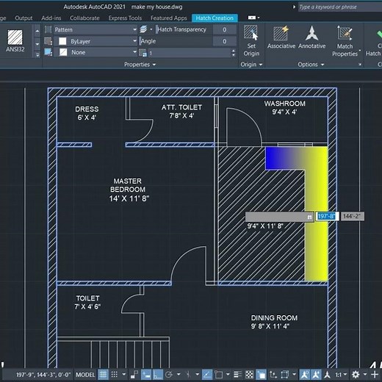The width and height of the screenshot is (382, 382).
Task: Open the polar tracking angle dropdown arrow
Action: tap(179, 374)
